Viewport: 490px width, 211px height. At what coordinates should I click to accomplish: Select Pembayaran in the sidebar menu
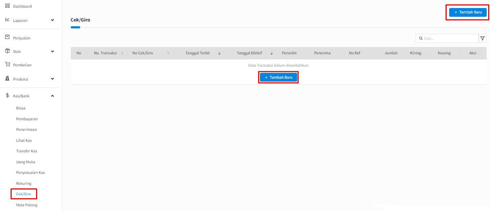[26, 119]
